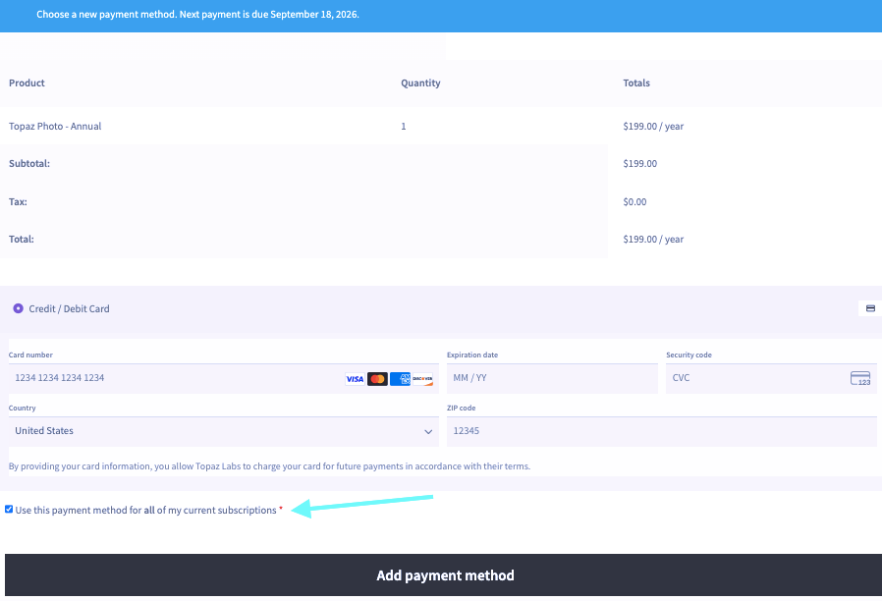
Task: Click the CVC card hint icon
Action: click(x=860, y=378)
